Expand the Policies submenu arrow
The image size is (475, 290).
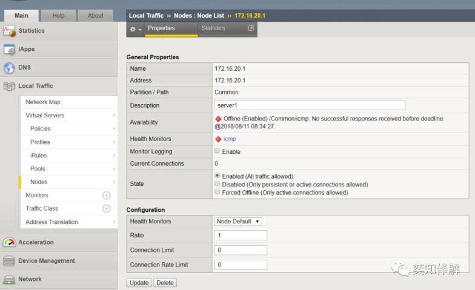pyautogui.click(x=114, y=128)
